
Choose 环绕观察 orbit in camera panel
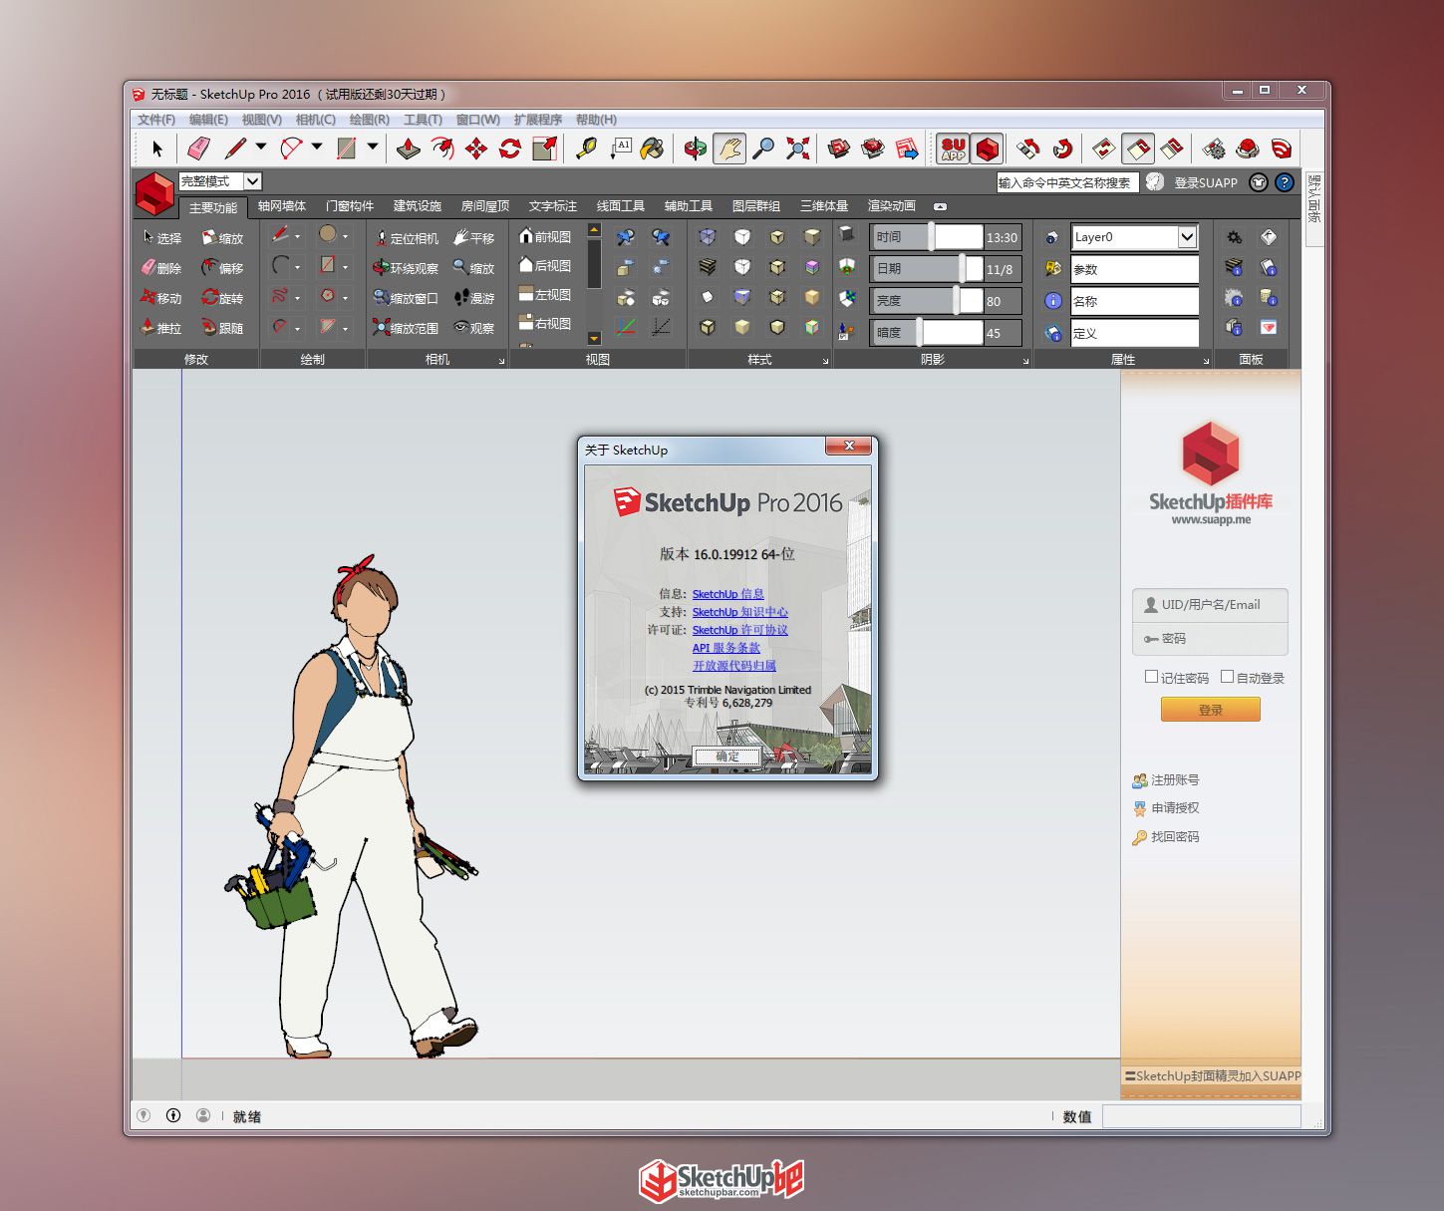[406, 268]
